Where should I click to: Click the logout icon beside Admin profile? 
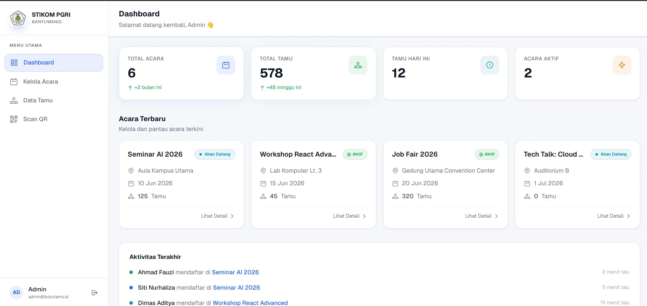(x=95, y=293)
